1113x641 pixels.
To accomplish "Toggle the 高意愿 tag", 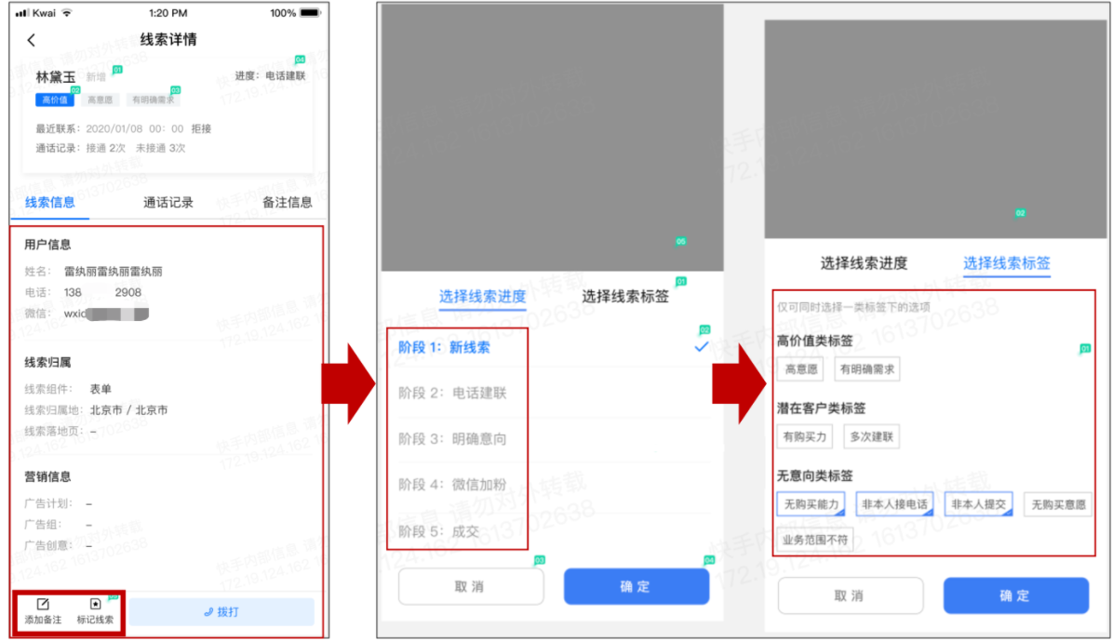I will (x=799, y=368).
